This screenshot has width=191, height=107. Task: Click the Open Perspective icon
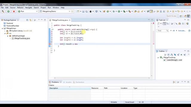coord(181,16)
